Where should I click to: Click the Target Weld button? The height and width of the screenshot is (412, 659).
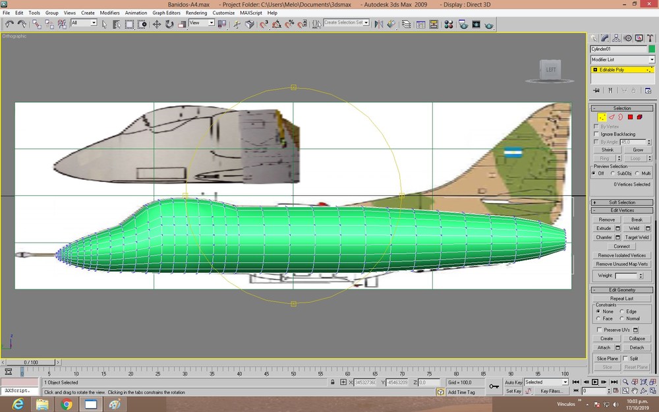point(637,237)
